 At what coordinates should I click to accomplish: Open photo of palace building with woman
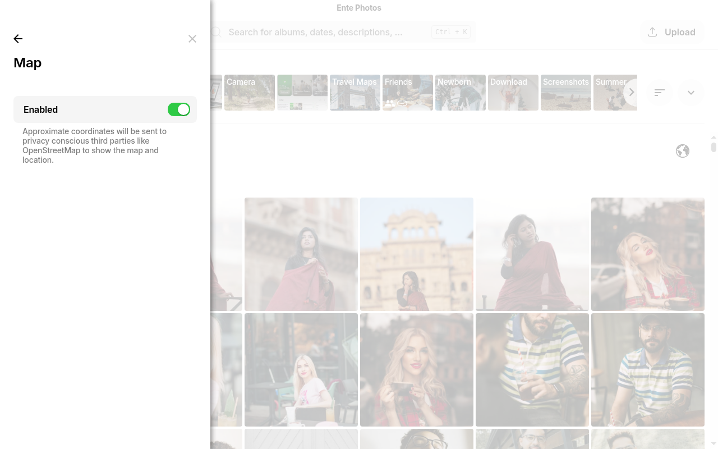tap(417, 254)
